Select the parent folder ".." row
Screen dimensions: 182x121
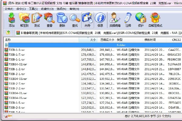[93, 45]
